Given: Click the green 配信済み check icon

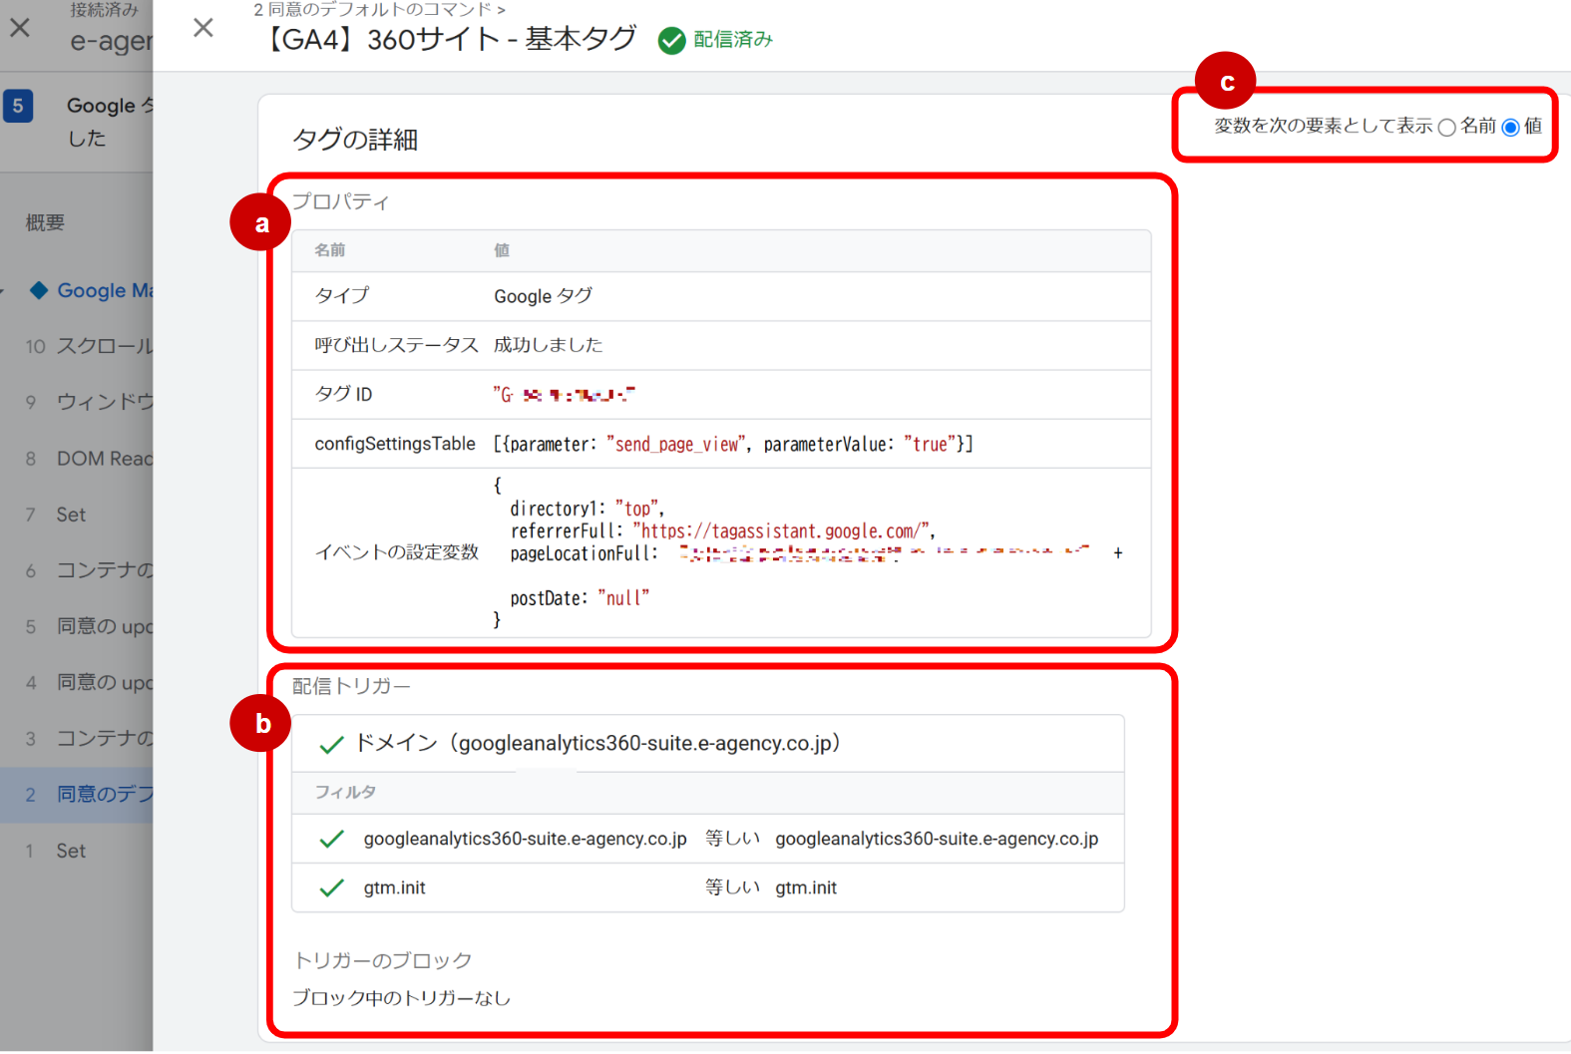Looking at the screenshot, I should pyautogui.click(x=671, y=41).
